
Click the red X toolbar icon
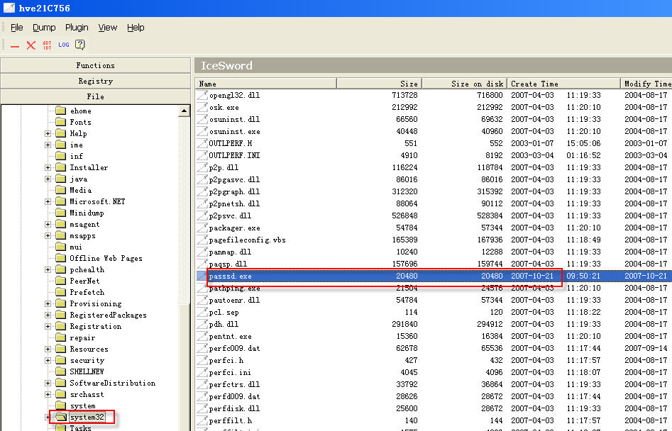31,45
